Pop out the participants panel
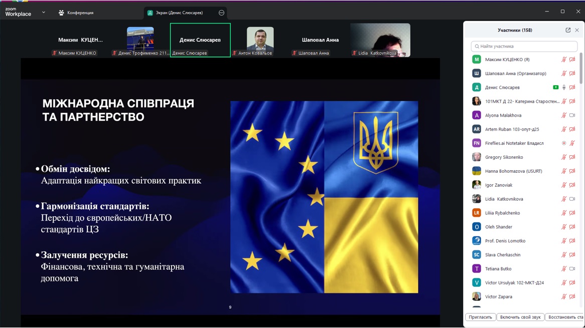 point(568,30)
